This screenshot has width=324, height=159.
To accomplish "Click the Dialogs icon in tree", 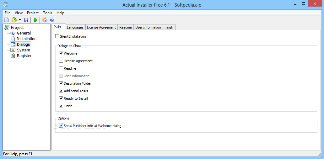I will pos(13,45).
